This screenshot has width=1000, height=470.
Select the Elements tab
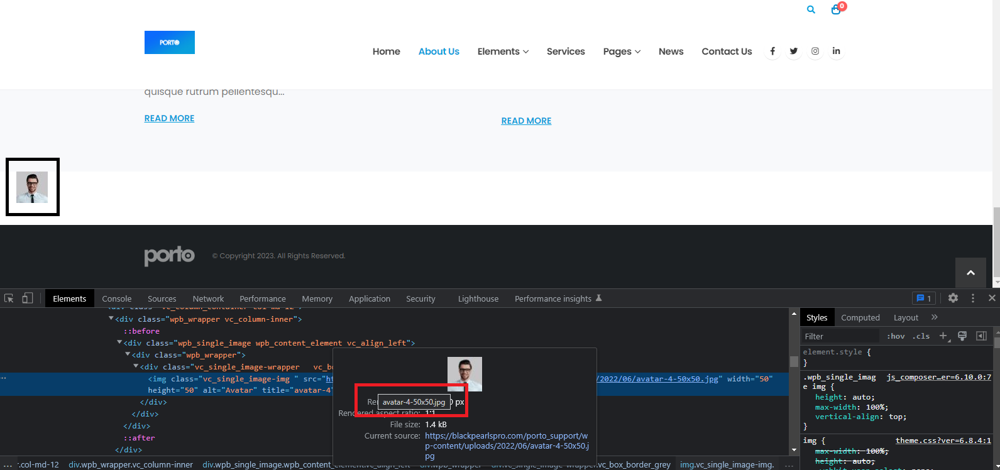point(70,298)
